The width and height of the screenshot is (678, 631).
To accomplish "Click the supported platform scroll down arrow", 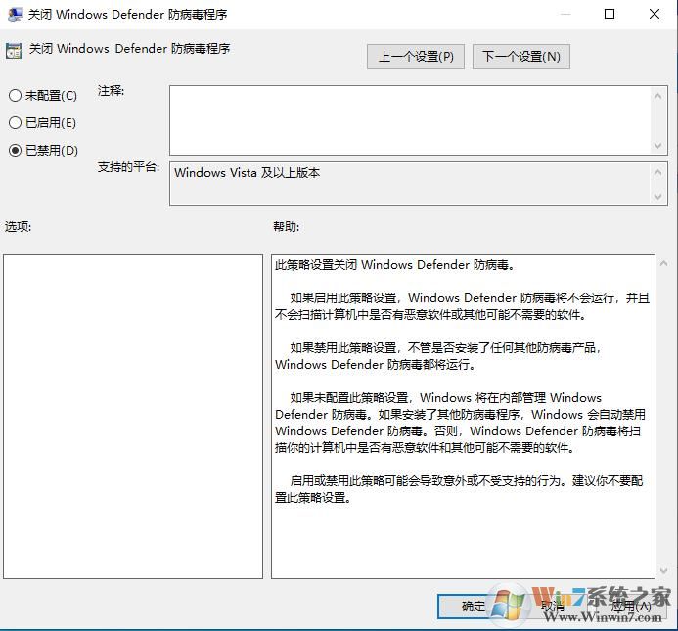I will (x=657, y=197).
